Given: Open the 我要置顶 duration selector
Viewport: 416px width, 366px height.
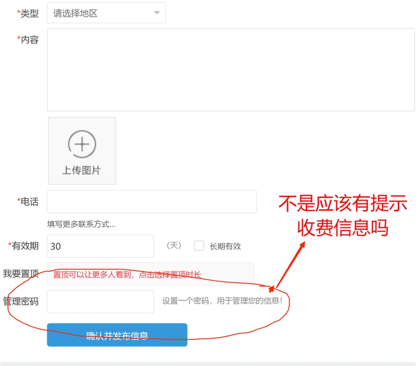Looking at the screenshot, I should tap(150, 274).
